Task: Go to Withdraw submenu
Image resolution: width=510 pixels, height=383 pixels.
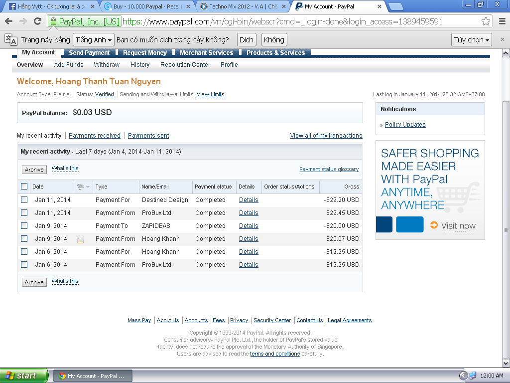Action: point(107,65)
